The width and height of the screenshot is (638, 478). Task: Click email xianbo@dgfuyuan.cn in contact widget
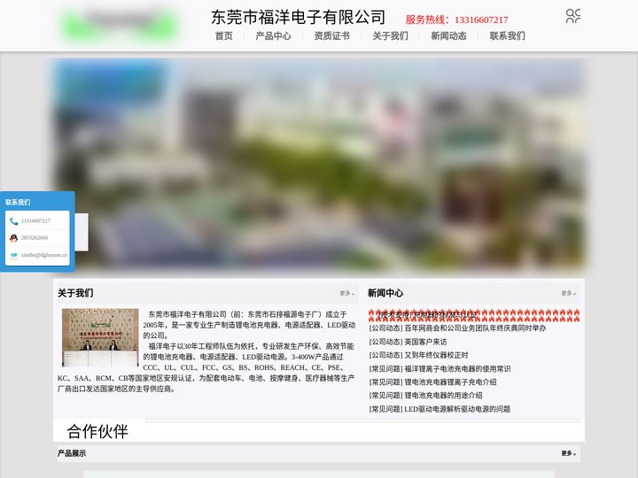click(x=44, y=255)
